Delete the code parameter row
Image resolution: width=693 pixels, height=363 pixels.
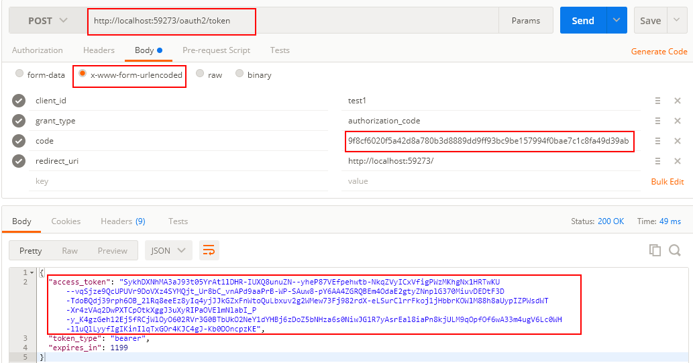(x=677, y=141)
